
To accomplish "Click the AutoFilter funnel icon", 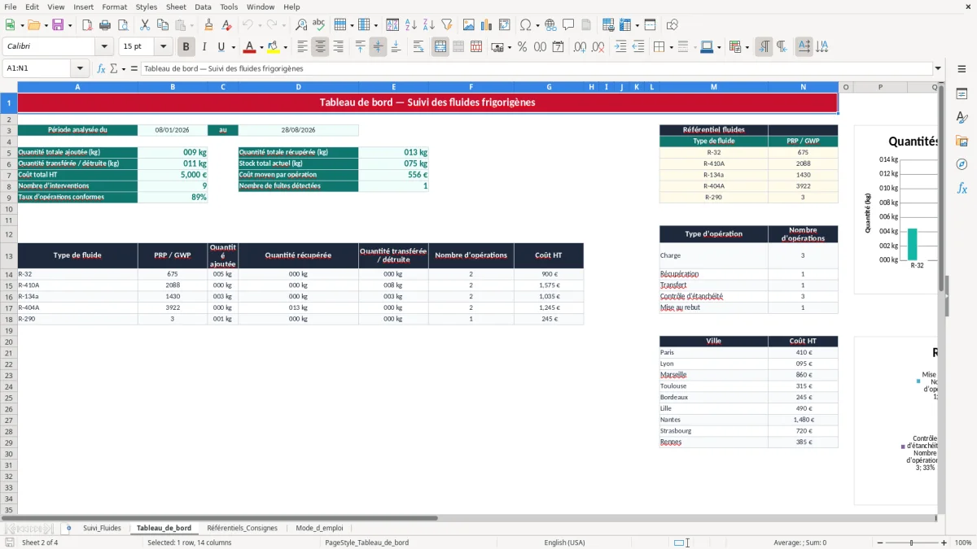I will [x=446, y=25].
